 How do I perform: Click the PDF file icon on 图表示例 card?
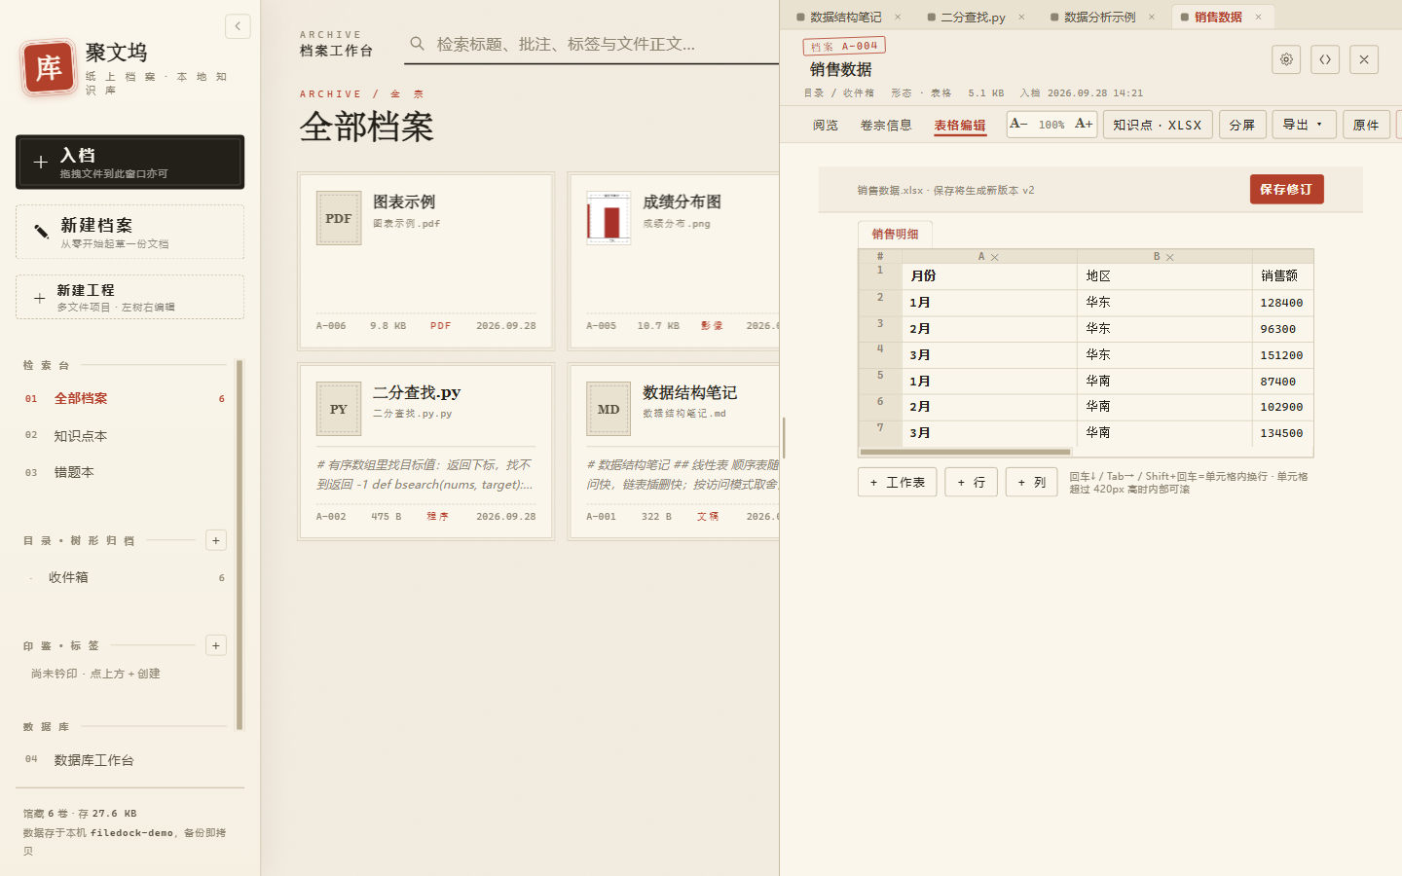(x=339, y=218)
